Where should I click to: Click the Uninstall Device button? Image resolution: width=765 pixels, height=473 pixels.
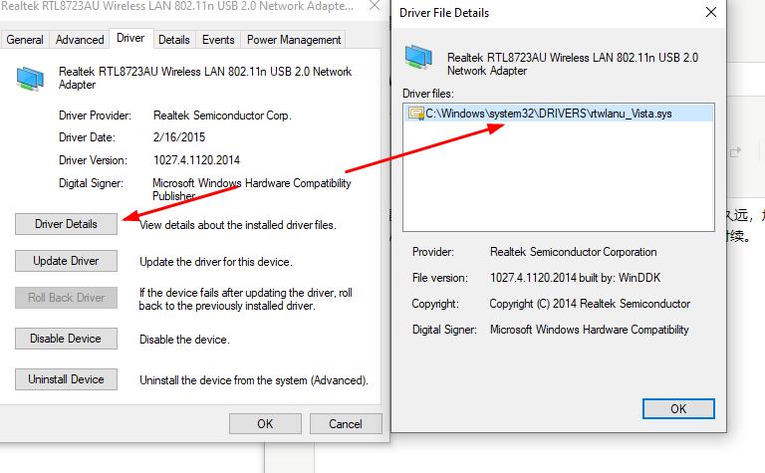coord(66,379)
